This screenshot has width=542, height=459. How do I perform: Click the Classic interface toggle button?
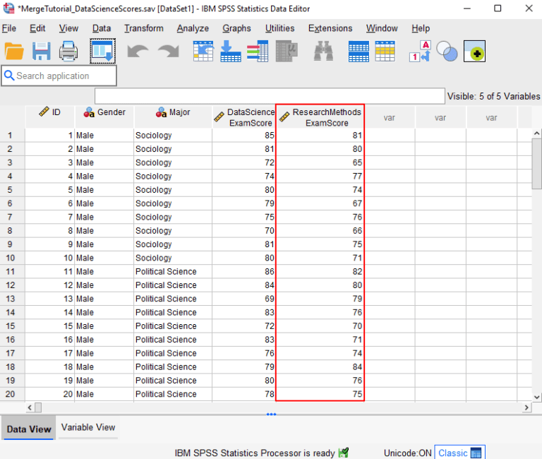[459, 453]
